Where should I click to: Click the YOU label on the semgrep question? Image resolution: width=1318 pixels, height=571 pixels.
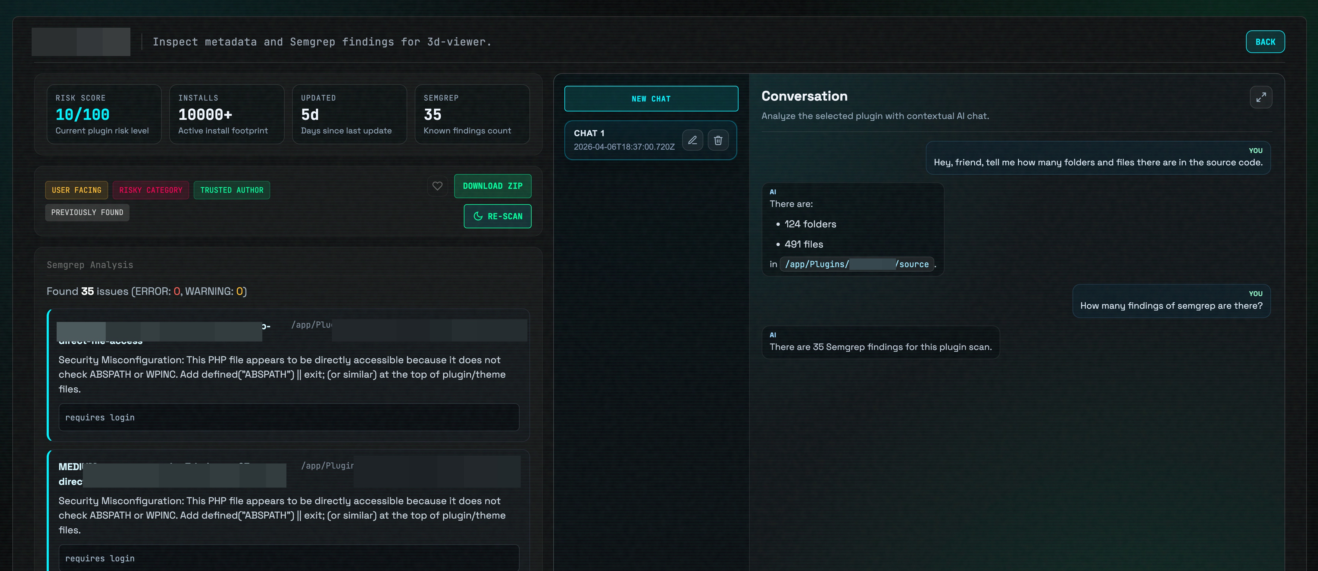click(x=1257, y=294)
